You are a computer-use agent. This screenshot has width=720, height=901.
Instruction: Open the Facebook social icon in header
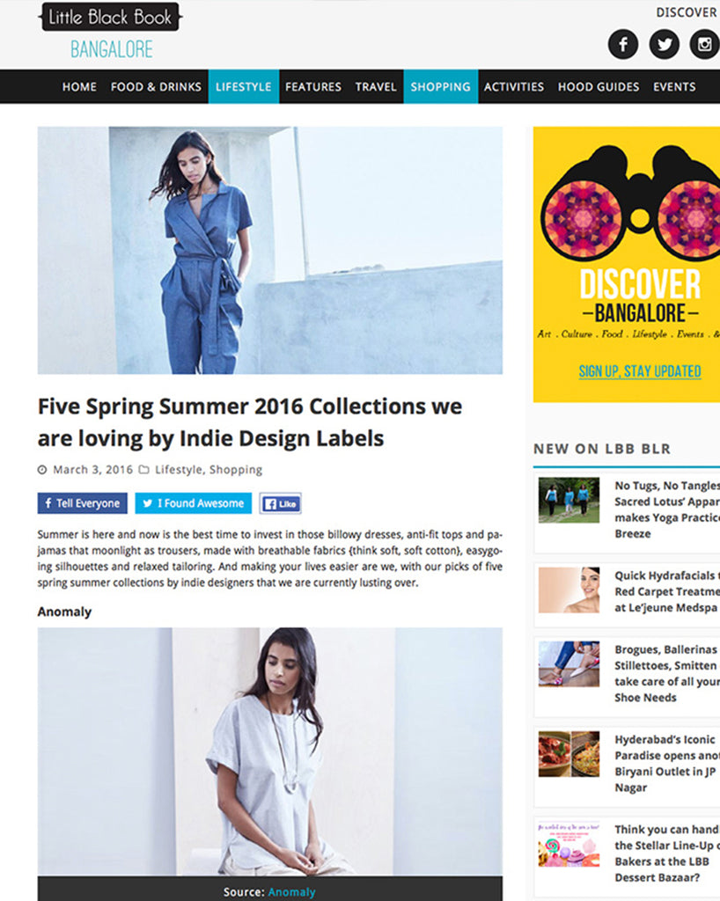coord(623,44)
